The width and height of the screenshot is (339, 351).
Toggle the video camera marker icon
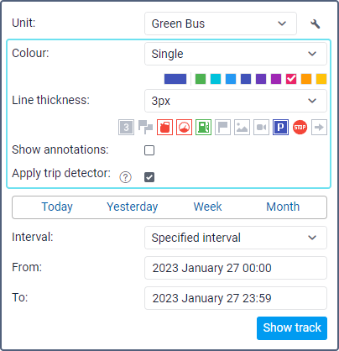click(261, 128)
